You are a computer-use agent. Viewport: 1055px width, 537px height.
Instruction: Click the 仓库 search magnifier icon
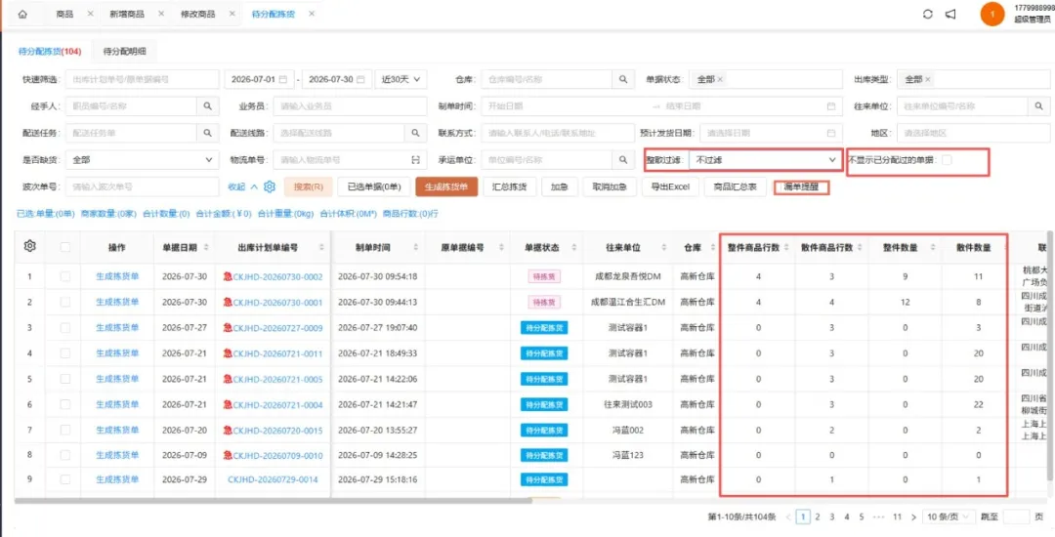pos(623,79)
